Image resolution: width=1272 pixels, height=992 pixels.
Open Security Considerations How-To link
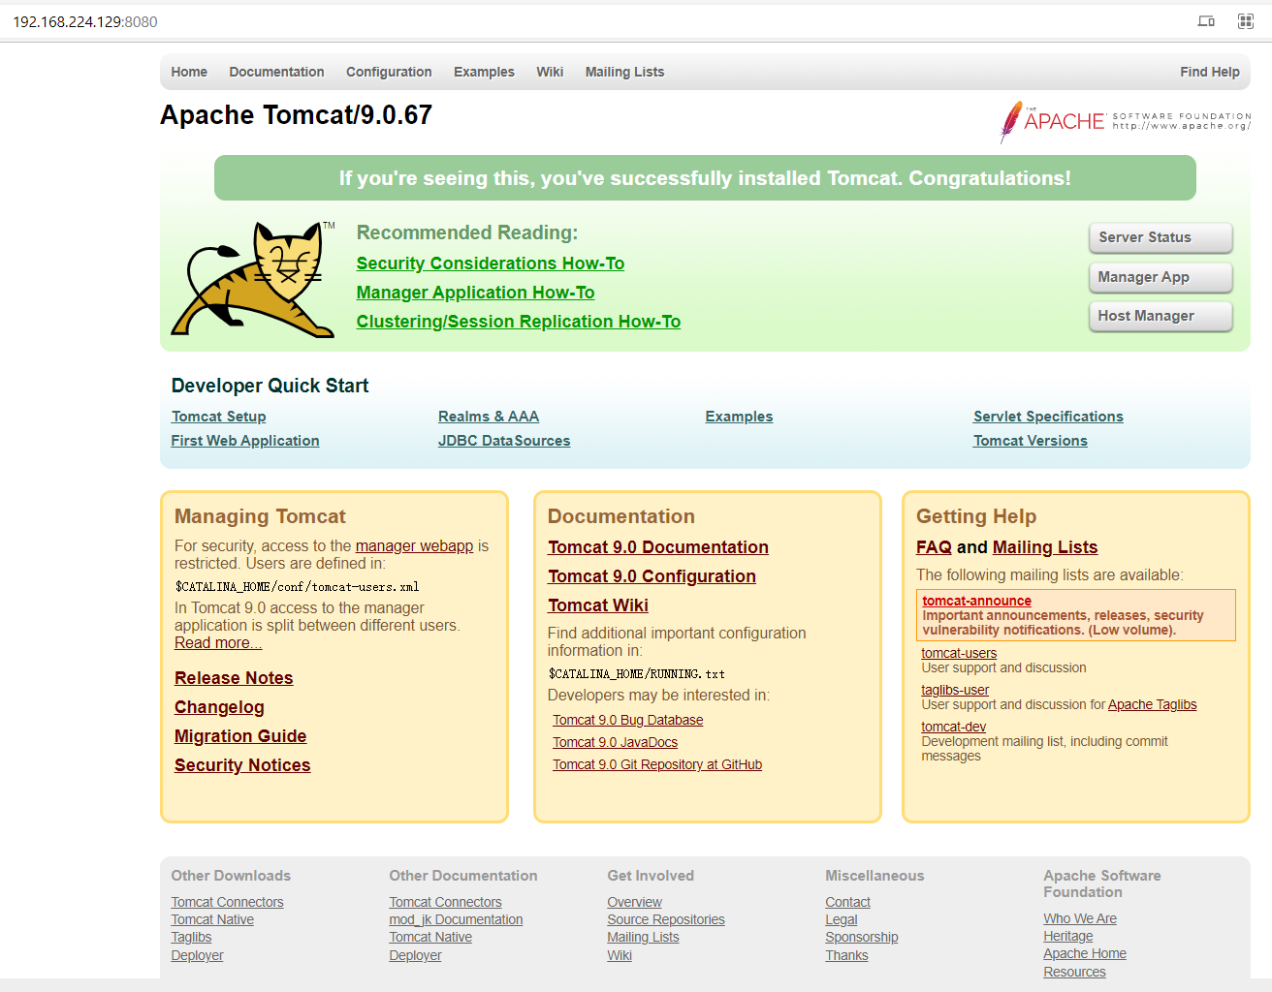[x=491, y=263]
